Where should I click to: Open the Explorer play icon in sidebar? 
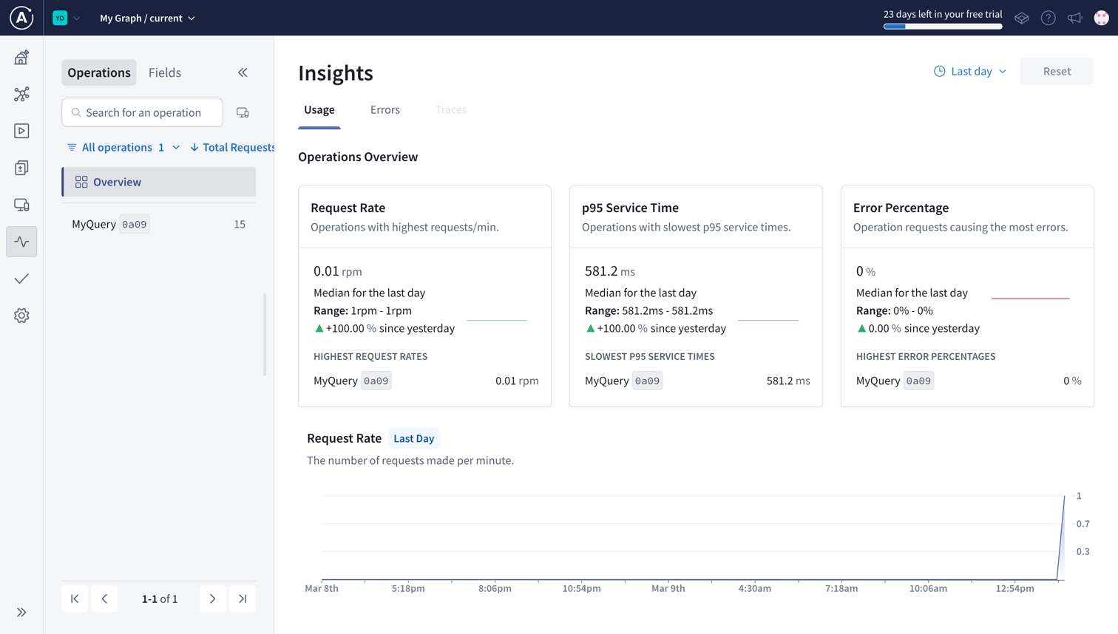pyautogui.click(x=21, y=131)
